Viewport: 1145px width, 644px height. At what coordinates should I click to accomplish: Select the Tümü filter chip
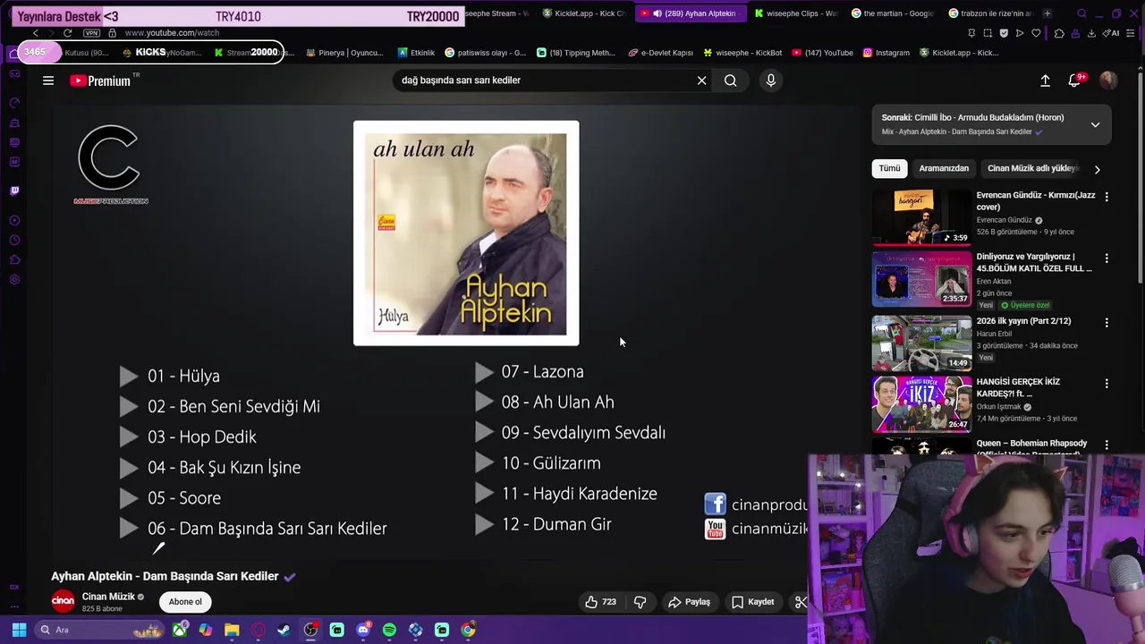889,168
